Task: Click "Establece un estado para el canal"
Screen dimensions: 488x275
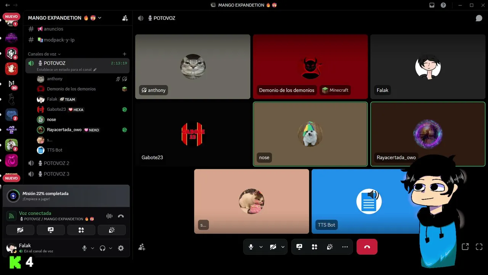Action: [x=64, y=70]
